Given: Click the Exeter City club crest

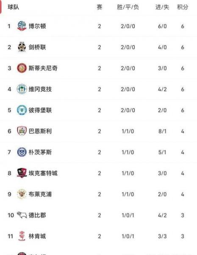Looking at the screenshot, I should (x=22, y=173).
